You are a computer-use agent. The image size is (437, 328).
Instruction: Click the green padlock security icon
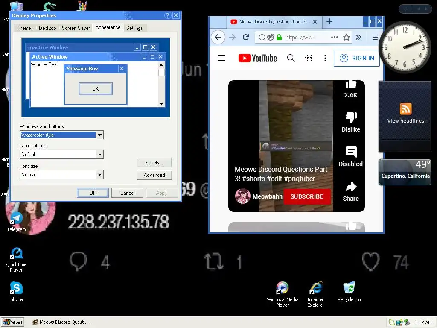pos(279,37)
